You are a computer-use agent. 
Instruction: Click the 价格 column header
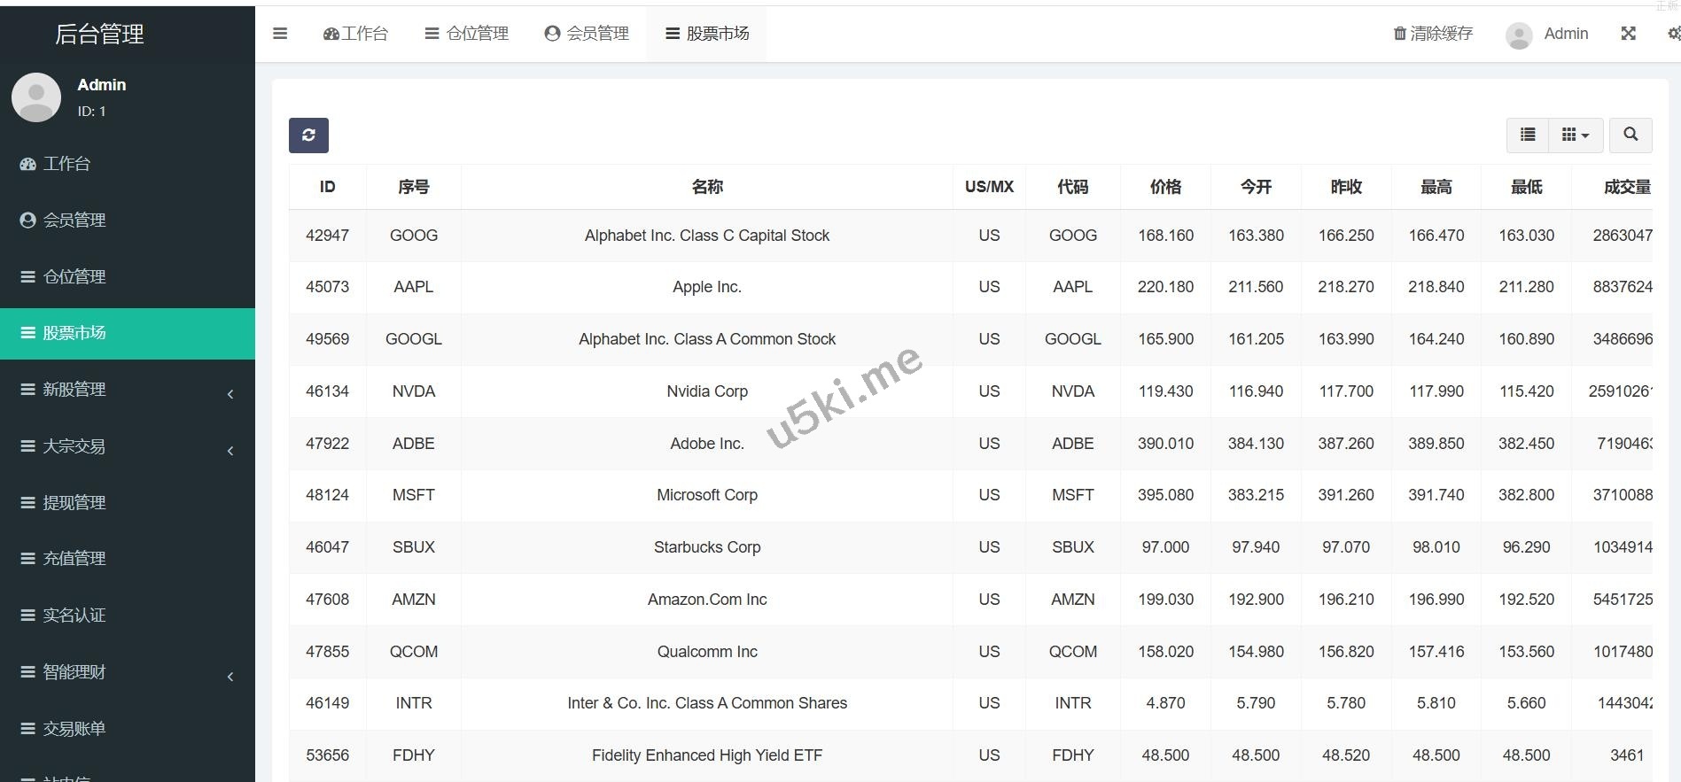click(1165, 187)
